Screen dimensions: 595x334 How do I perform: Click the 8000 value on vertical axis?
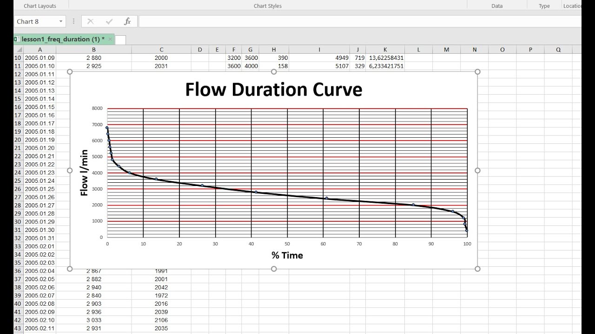[97, 108]
